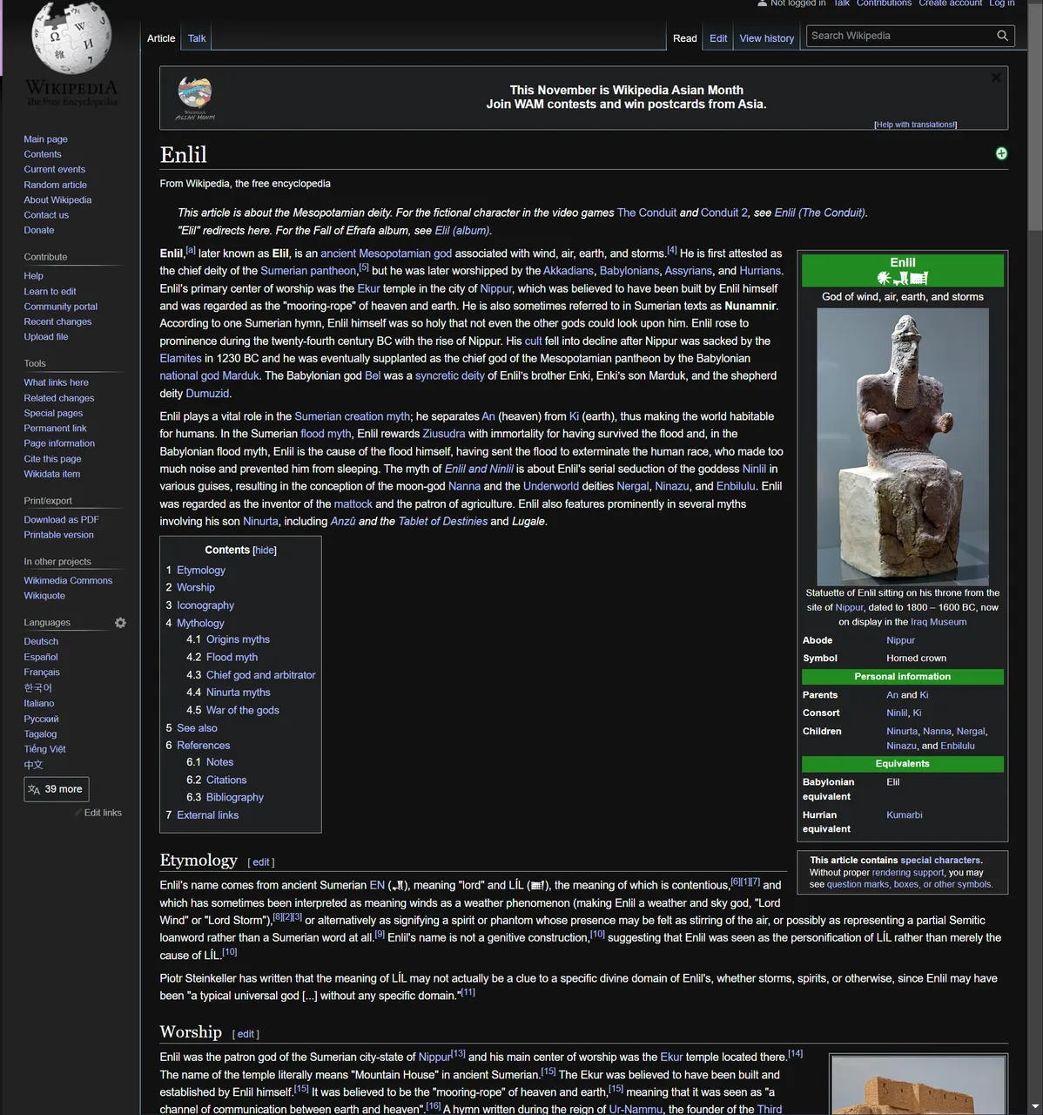The width and height of the screenshot is (1043, 1115).
Task: Jump to External links in contents
Action: tap(207, 815)
